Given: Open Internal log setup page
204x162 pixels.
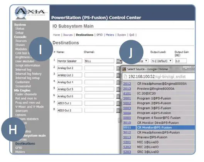Looking at the screenshot, I should [27, 78].
